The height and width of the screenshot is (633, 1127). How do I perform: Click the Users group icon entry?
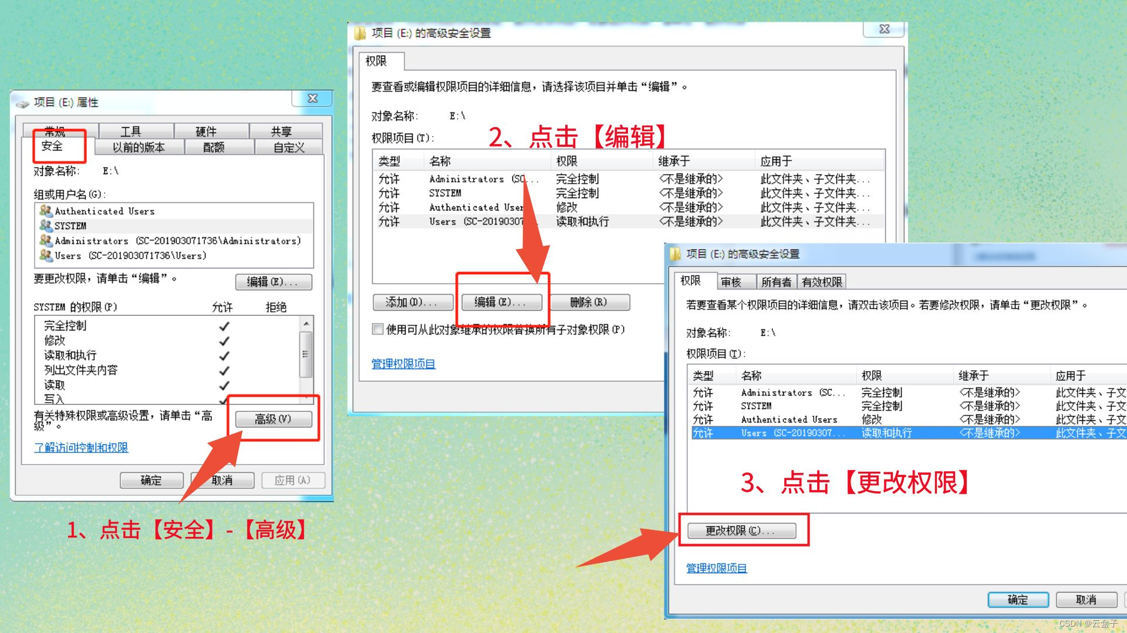pyautogui.click(x=45, y=256)
